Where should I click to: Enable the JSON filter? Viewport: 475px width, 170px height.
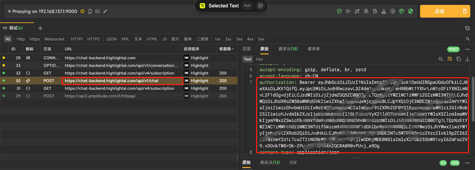point(111,39)
